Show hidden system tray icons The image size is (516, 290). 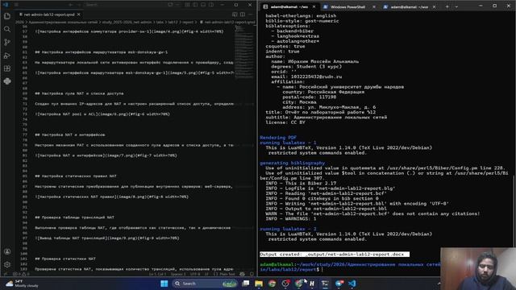(439, 284)
